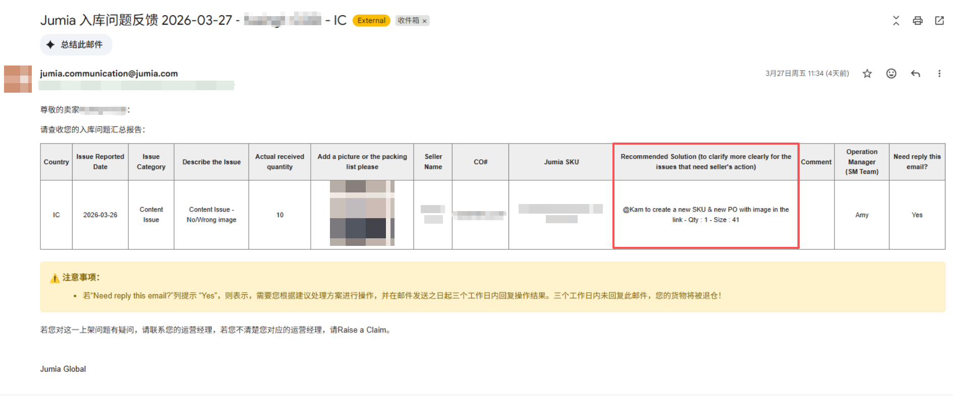Click the @Kam new SKU solution text

tap(705, 215)
